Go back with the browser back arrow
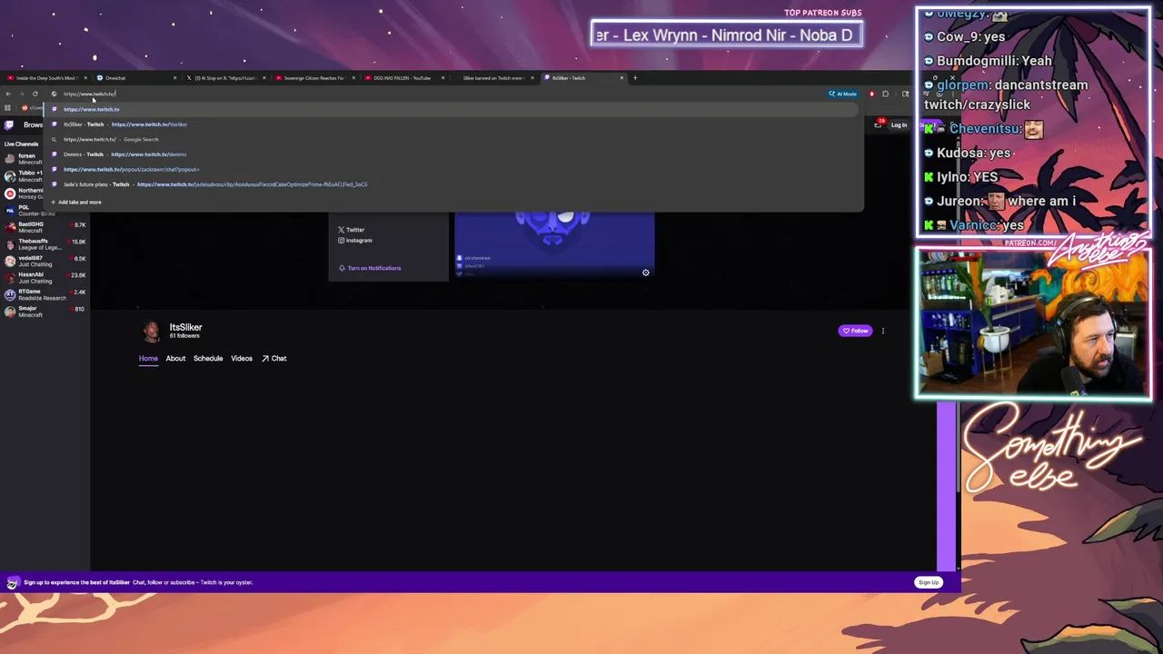This screenshot has width=1163, height=654. pos(8,94)
